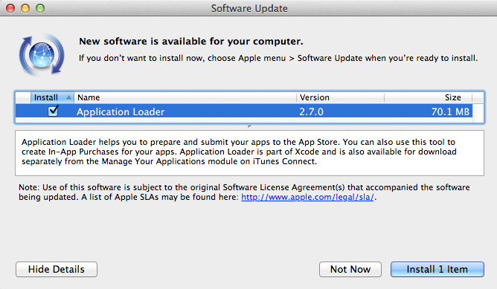Sort the list by the Version column header
Viewport: 497px width, 289px height.
click(340, 97)
